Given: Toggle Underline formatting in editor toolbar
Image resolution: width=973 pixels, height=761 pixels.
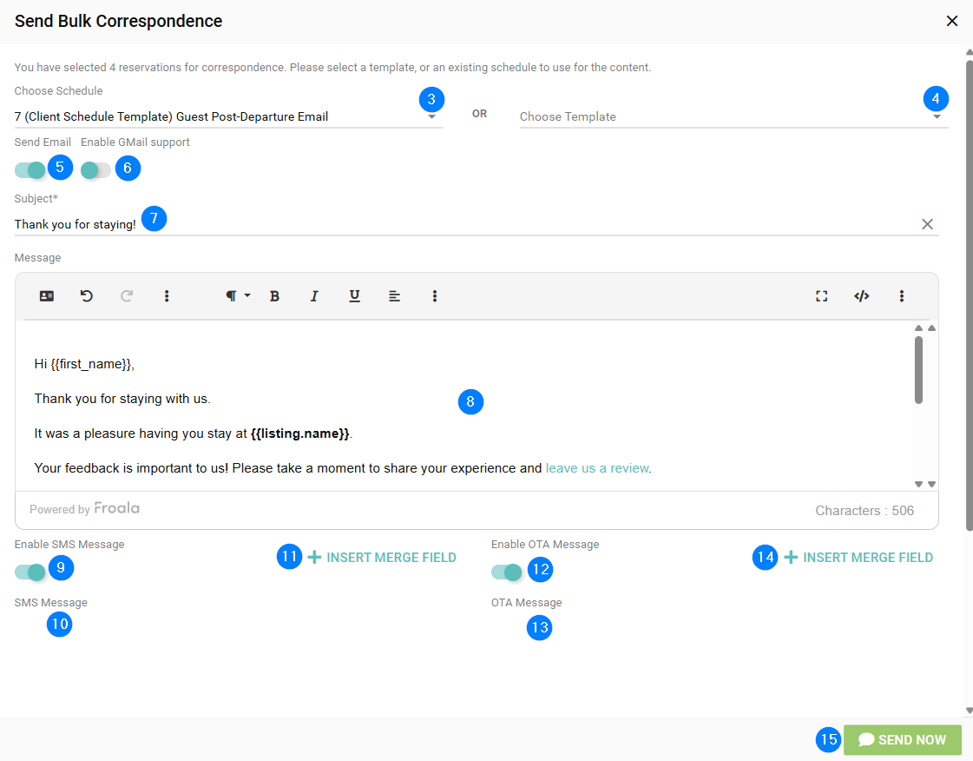Looking at the screenshot, I should 354,296.
